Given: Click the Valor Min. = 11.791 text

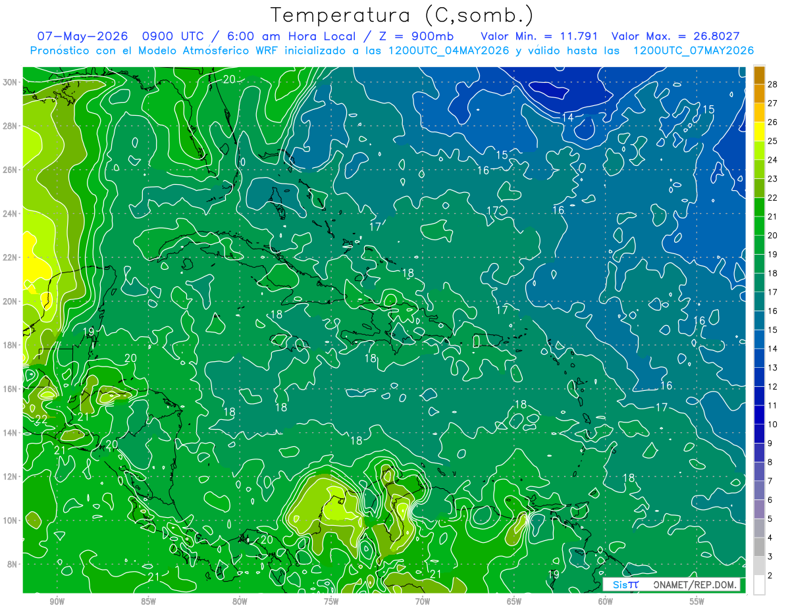Looking at the screenshot, I should click(539, 36).
